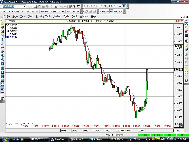Open the File menu
Viewport: 189px width, 142px height.
(x=8, y=16)
